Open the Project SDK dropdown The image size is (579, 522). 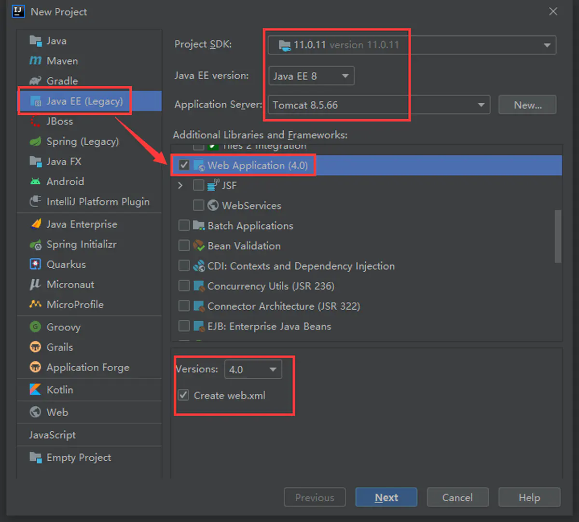(x=412, y=45)
